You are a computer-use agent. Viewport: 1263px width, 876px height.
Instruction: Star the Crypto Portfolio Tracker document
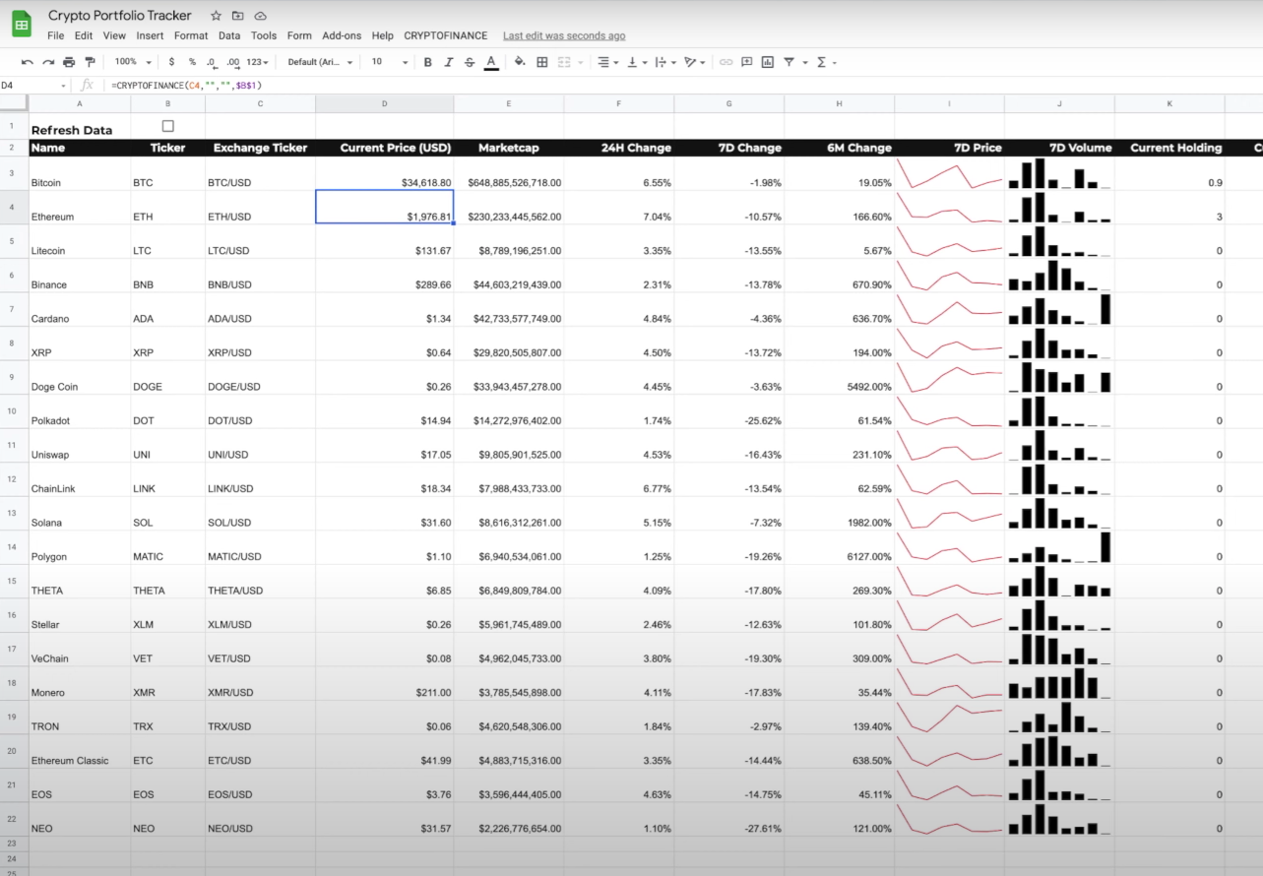click(x=216, y=16)
